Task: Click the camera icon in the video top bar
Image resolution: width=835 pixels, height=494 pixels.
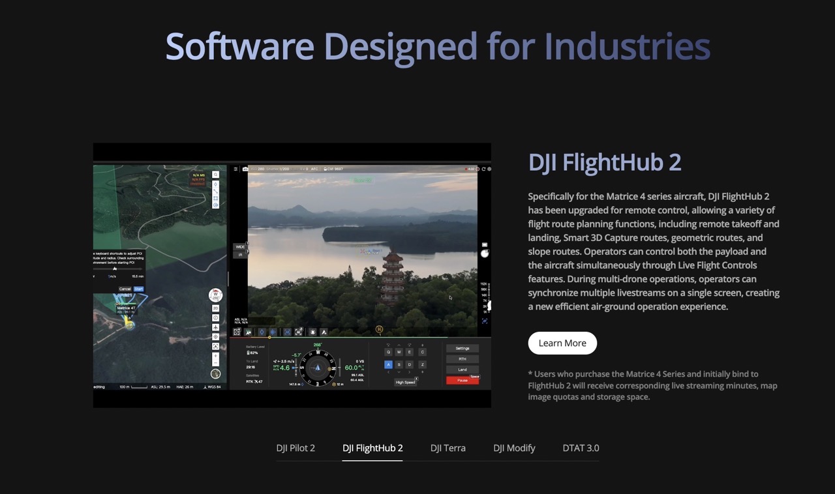Action: click(245, 169)
